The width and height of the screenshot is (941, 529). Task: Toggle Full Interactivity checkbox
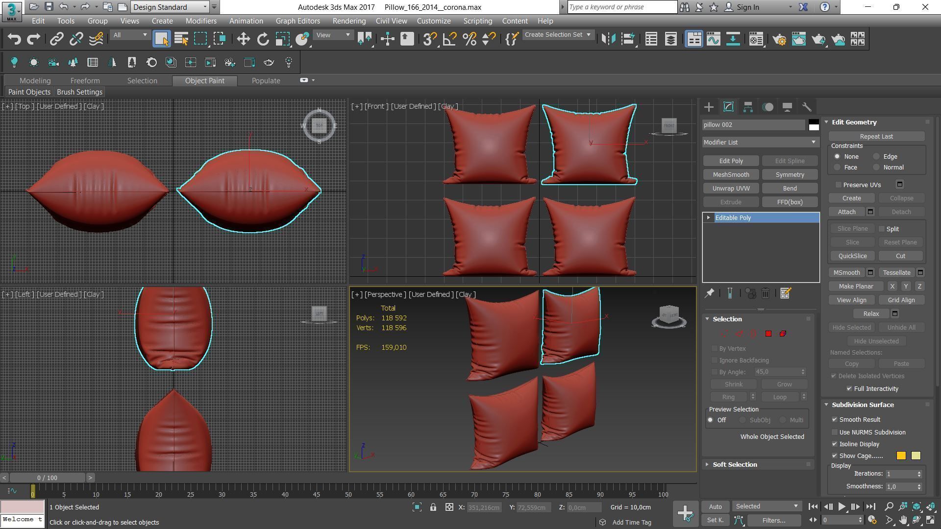(x=849, y=388)
